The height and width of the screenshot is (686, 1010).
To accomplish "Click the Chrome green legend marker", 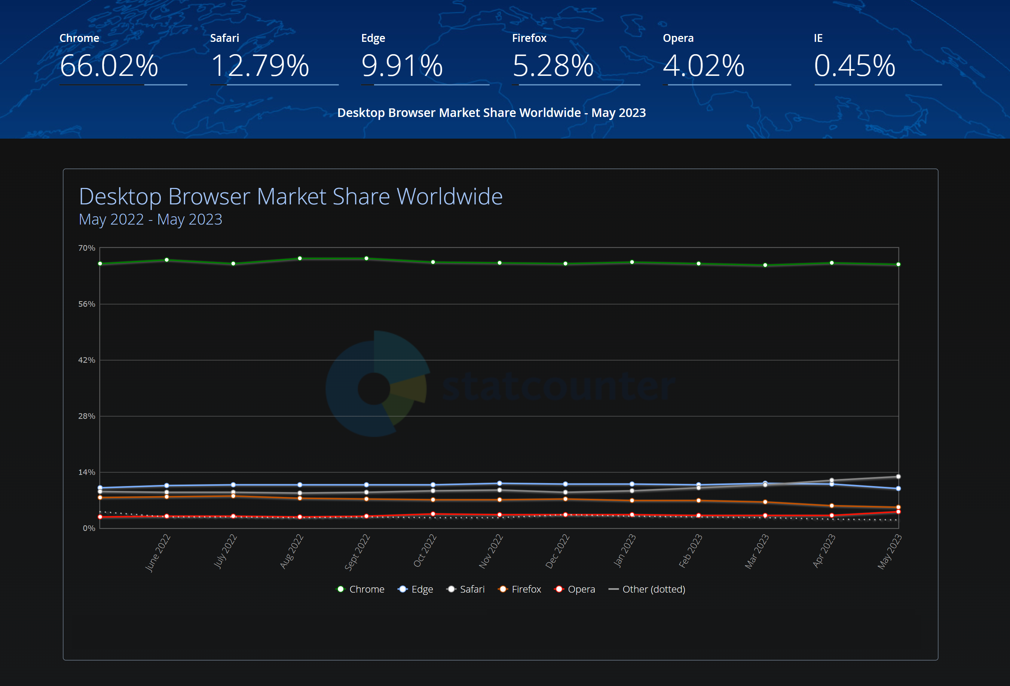I will pyautogui.click(x=340, y=589).
